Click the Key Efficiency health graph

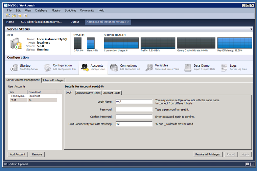click(235, 43)
